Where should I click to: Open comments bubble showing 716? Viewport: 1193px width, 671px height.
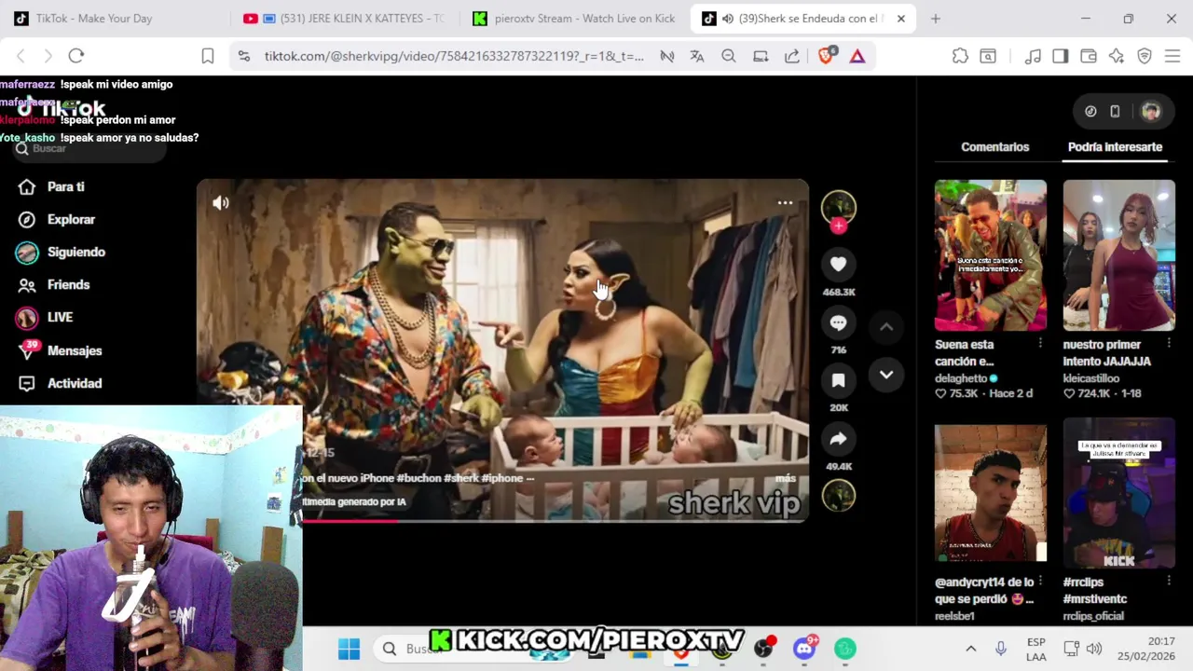pyautogui.click(x=838, y=322)
